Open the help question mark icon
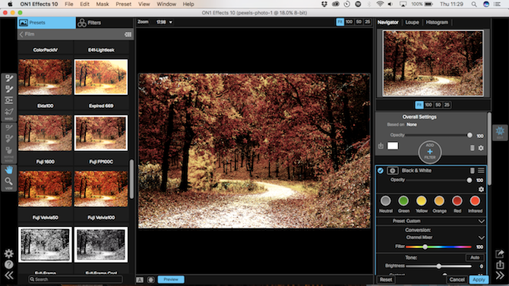Viewport: 509px width, 286px height. (x=9, y=265)
